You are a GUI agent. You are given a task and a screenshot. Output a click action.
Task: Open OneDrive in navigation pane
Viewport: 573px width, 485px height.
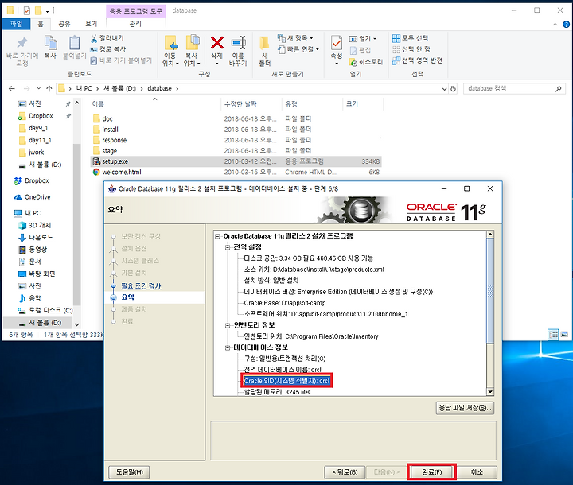(x=37, y=197)
